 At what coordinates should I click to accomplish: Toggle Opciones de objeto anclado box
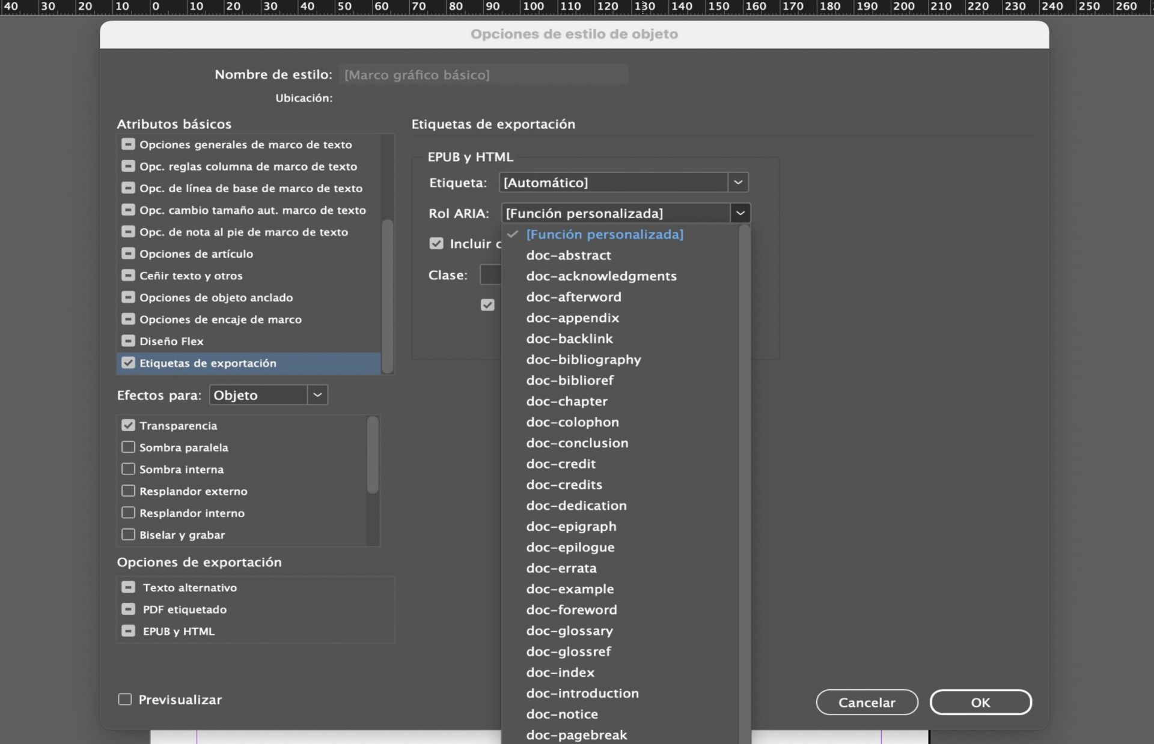click(128, 297)
